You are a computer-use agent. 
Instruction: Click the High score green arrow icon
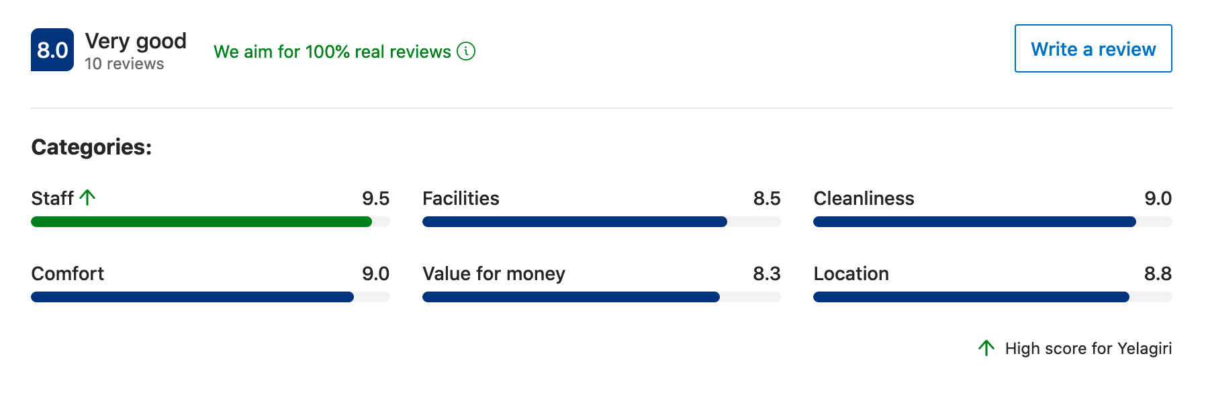pyautogui.click(x=986, y=348)
